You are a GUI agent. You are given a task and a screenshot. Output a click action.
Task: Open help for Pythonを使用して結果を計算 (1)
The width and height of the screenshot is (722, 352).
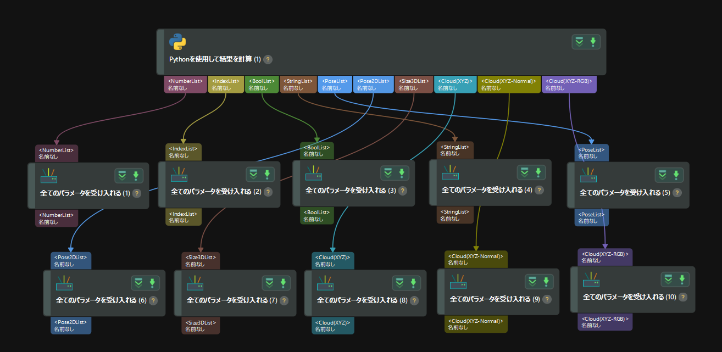pos(268,59)
